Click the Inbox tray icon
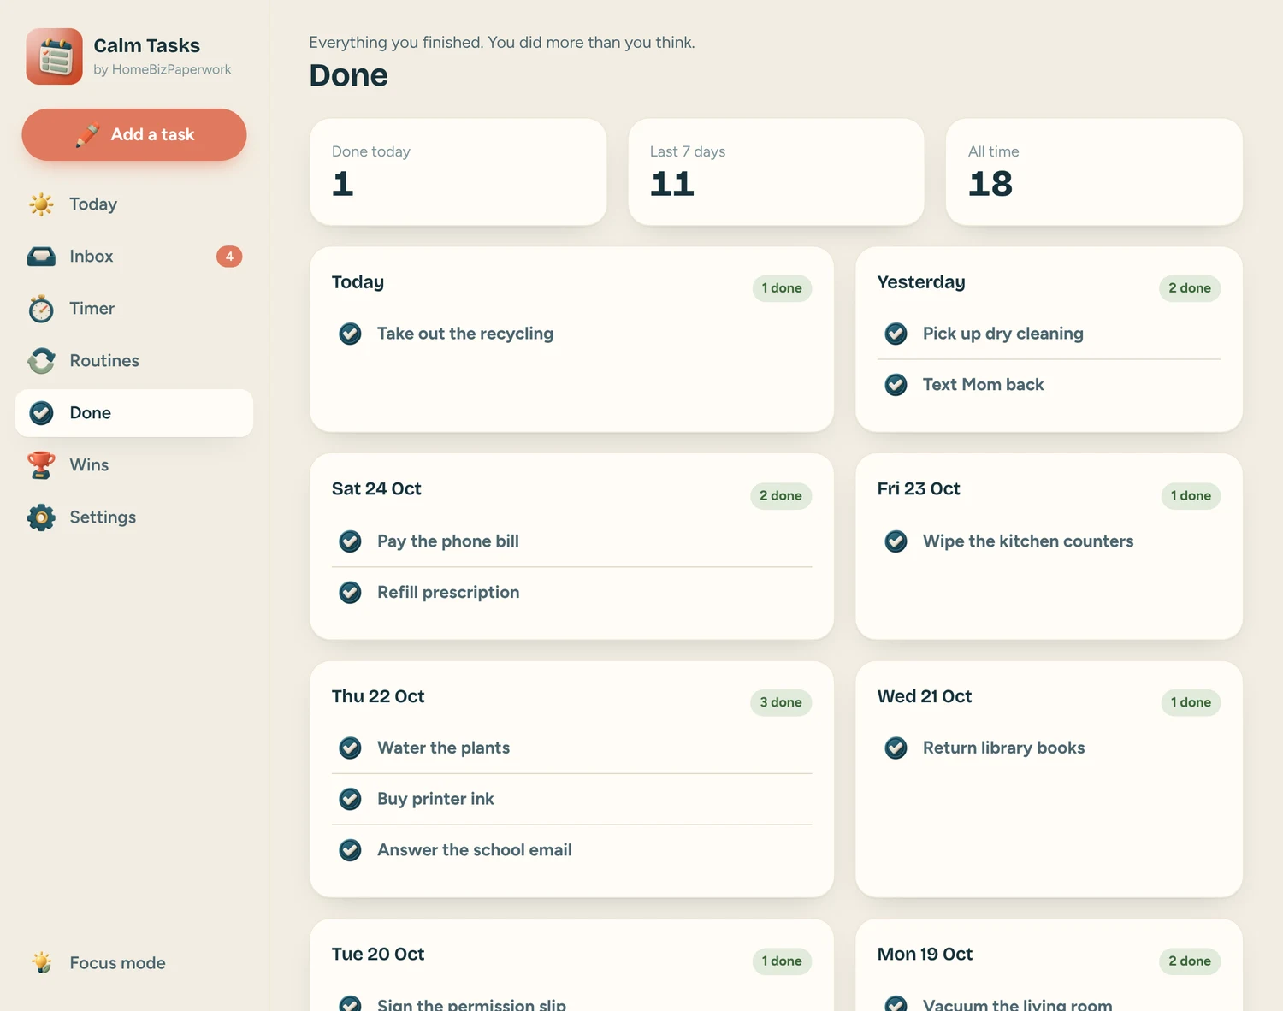 pyautogui.click(x=41, y=257)
